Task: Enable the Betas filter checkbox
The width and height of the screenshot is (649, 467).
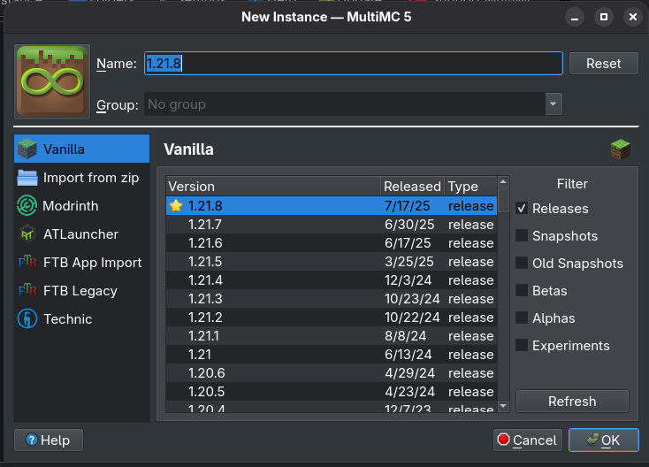Action: click(x=523, y=291)
